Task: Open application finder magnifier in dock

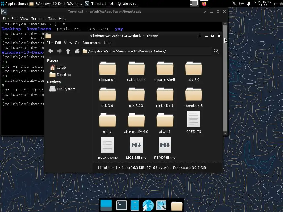Action: pyautogui.click(x=161, y=205)
